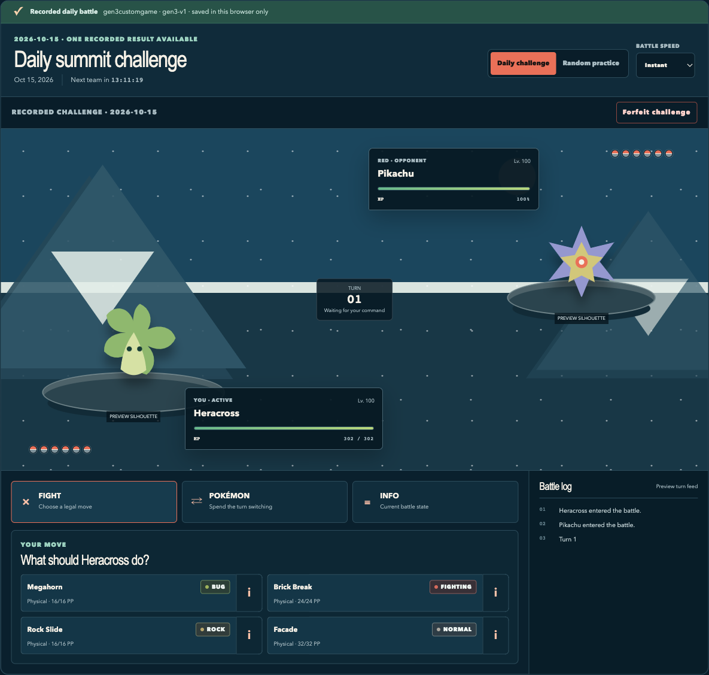Use the Megahorn move
The image size is (709, 675).
[129, 592]
